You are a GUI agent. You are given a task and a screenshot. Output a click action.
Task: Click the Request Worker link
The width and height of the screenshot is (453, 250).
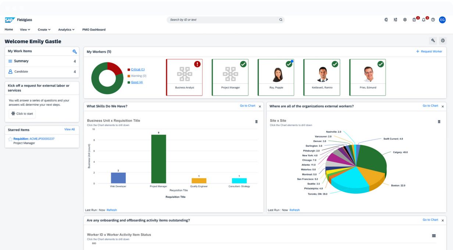pos(429,51)
